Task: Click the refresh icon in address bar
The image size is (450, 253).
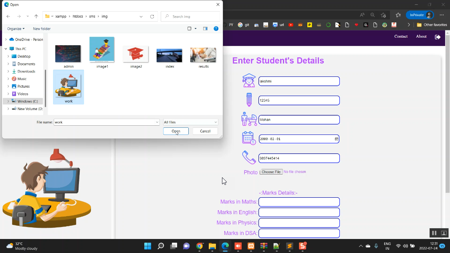Action: (x=152, y=16)
